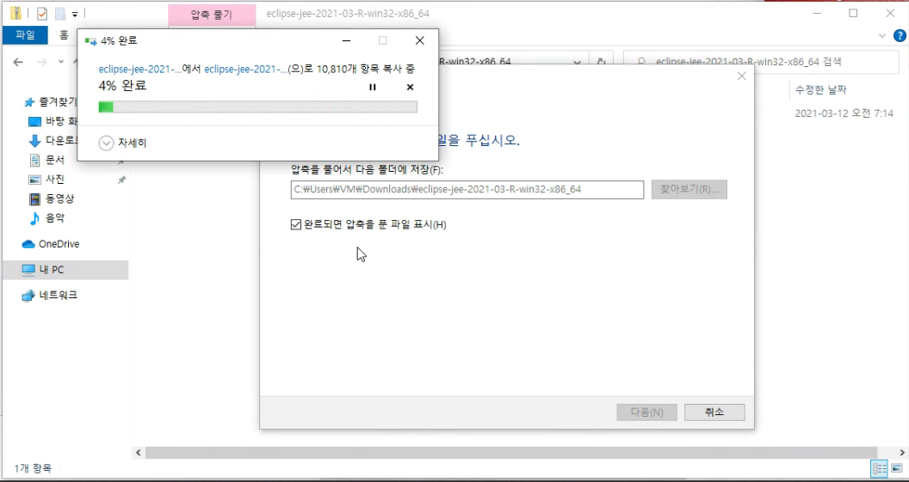The height and width of the screenshot is (482, 909).
Task: Open 다운로드 in the sidebar
Action: tap(53, 141)
